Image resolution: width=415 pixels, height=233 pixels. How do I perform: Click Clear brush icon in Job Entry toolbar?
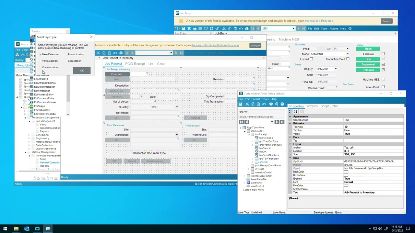217,28
